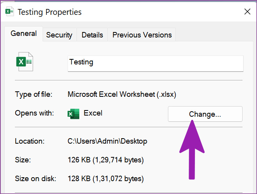The height and width of the screenshot is (194, 257).
Task: Click the C:\Users\Admin\Desktop location path
Action: 107,141
